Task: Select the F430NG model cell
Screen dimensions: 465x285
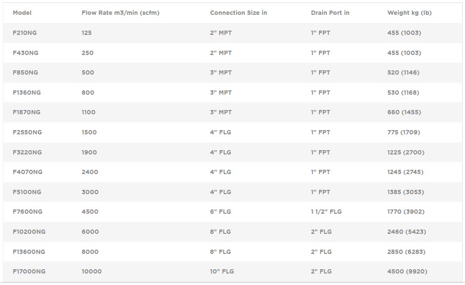Action: click(x=25, y=53)
